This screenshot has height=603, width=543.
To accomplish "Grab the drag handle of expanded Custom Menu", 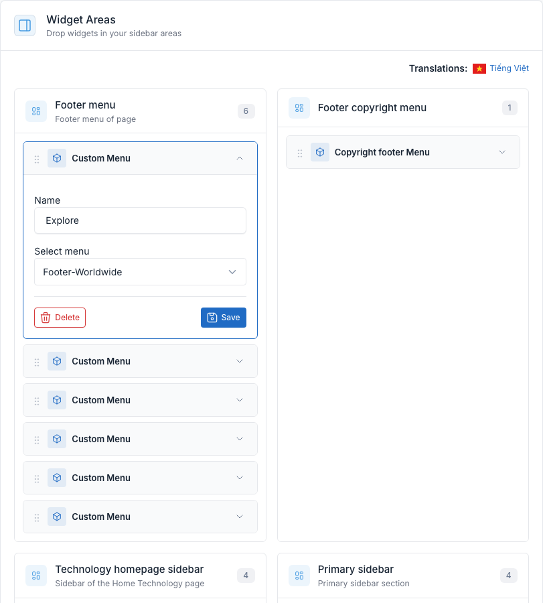I will [37, 159].
